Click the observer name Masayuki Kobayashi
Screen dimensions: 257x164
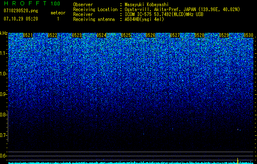(147, 5)
